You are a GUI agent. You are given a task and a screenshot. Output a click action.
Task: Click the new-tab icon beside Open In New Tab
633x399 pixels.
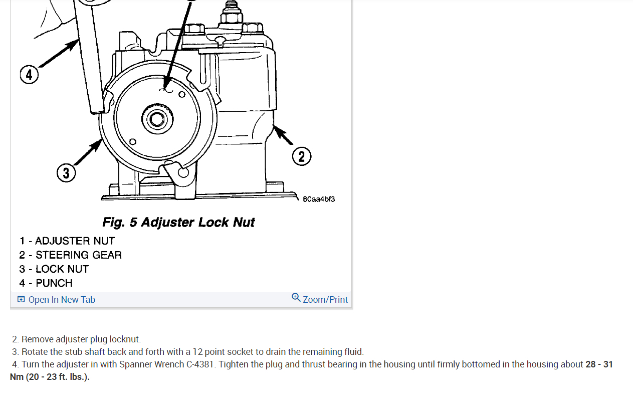click(x=21, y=299)
